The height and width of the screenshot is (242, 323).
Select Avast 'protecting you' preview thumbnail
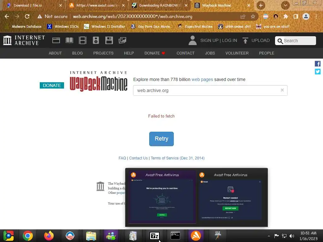(x=162, y=197)
